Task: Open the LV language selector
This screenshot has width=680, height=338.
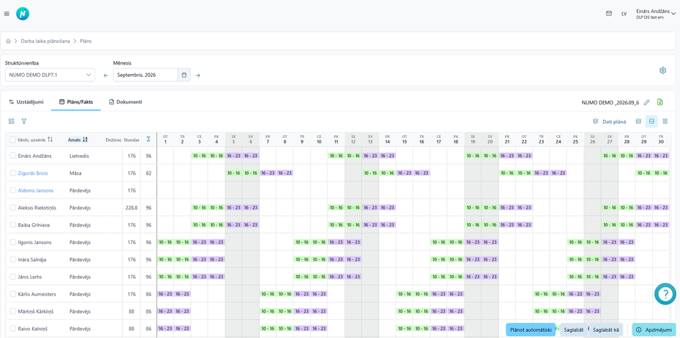Action: tap(624, 14)
